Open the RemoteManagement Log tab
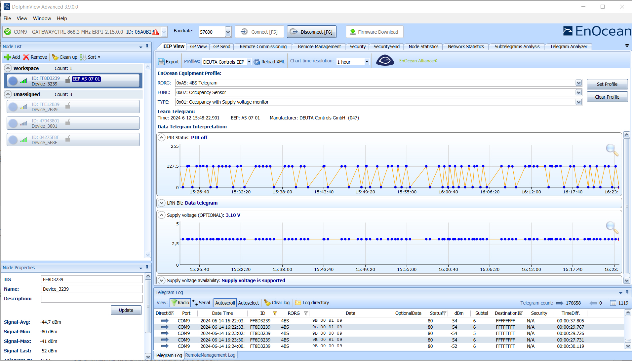Viewport: 632px width, 361px height. click(210, 355)
